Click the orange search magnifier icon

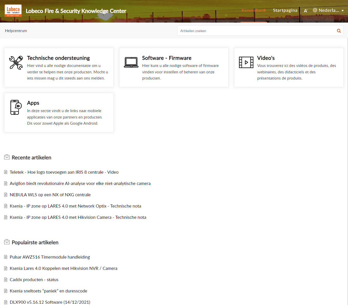point(339,31)
